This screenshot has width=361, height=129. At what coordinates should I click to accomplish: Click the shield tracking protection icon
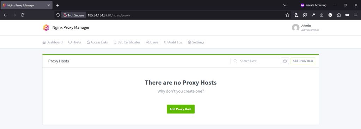tap(58, 15)
